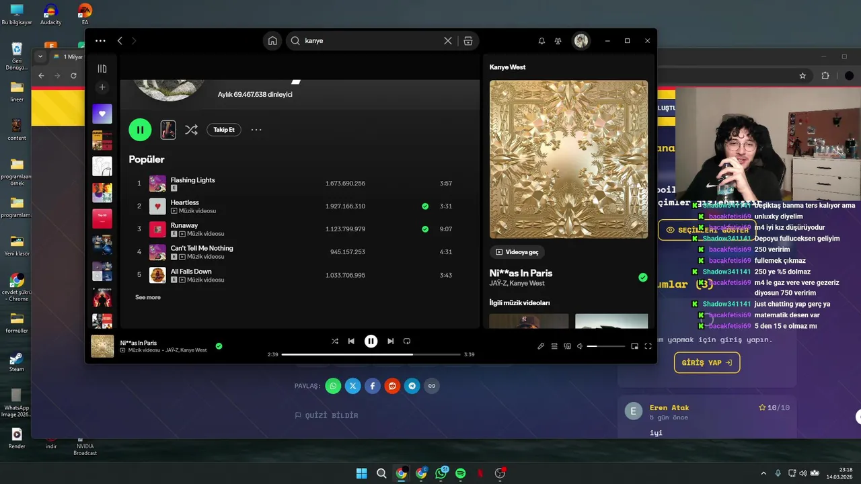The image size is (861, 484).
Task: Select the track All Falls Down
Action: [x=299, y=275]
